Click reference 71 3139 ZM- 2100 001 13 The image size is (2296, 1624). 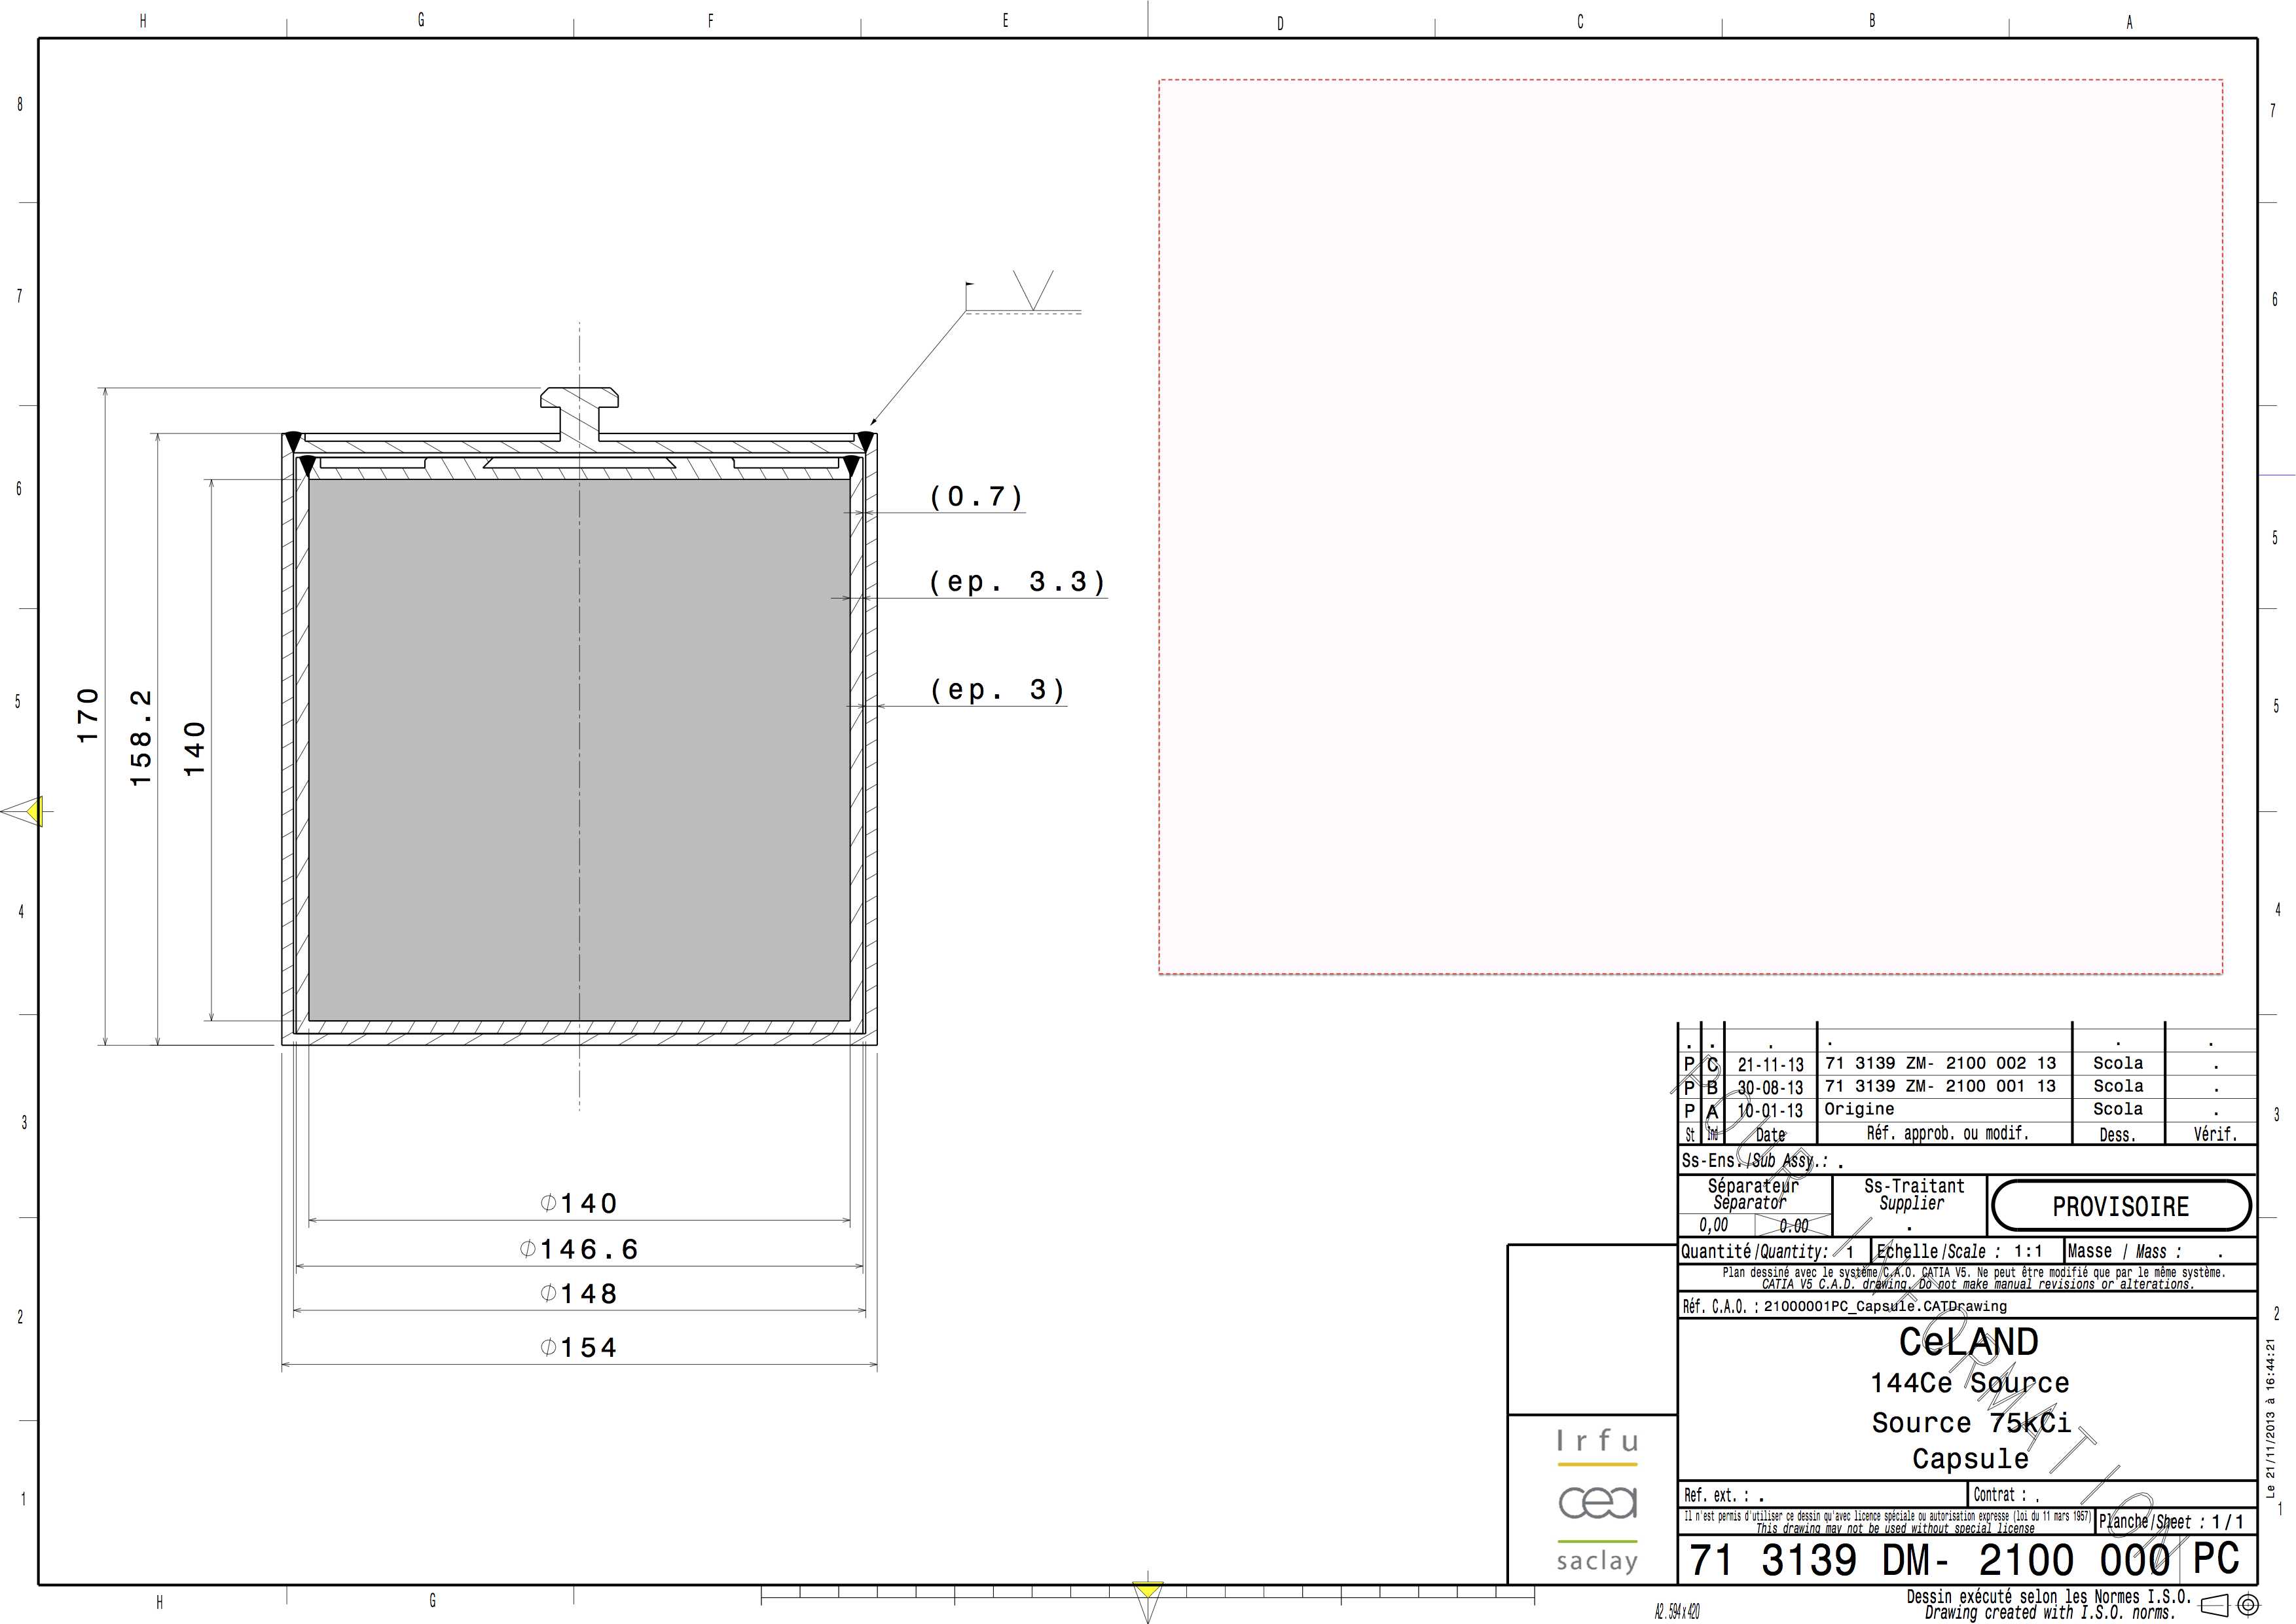coord(1940,1086)
